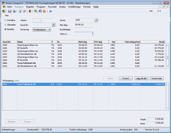Click down arrow of invoice list scrollbar
The image size is (171, 133).
167,66
